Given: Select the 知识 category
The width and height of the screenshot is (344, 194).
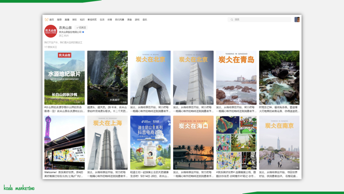Looking at the screenshot, I should click(82, 19).
